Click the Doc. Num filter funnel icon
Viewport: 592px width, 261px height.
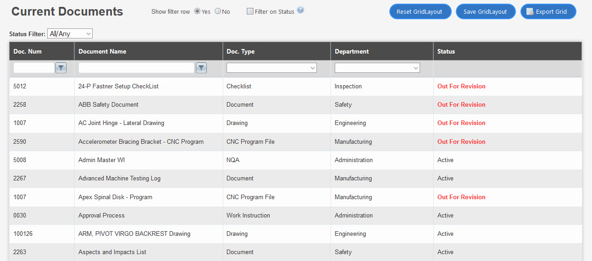tap(61, 68)
